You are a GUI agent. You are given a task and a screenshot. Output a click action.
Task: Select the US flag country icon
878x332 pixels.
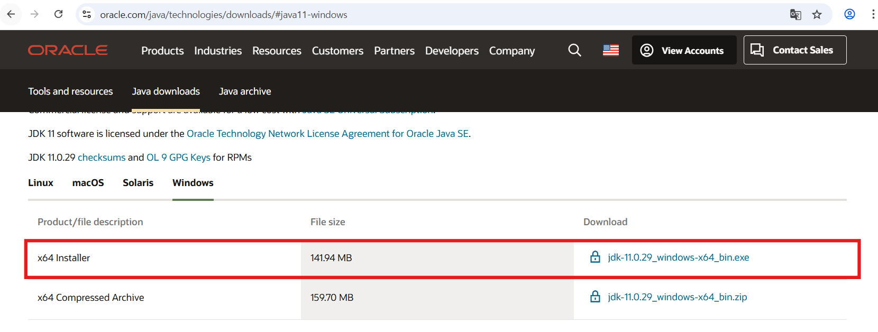(x=611, y=50)
